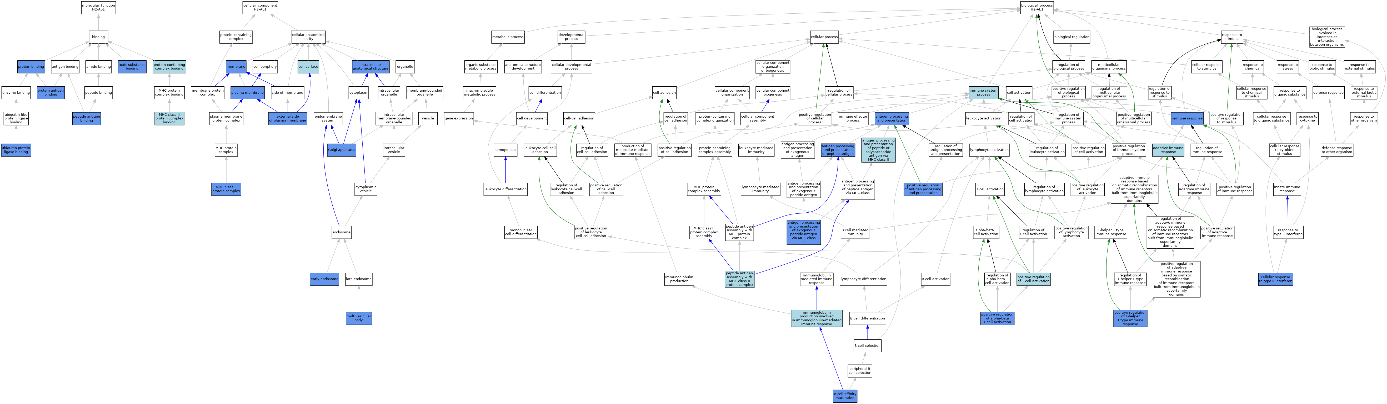This screenshot has height=404, width=1387.
Task: Click 'positive regulation of alpha-beta T cell activation'
Action: 997,319
